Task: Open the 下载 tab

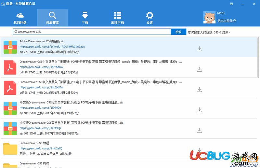Action: (x=85, y=18)
